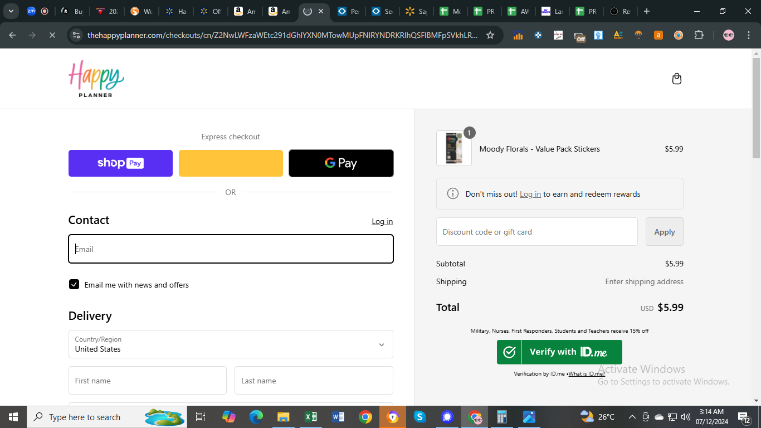Click the extension icon with Off badge
The height and width of the screenshot is (428, 761).
[579, 36]
